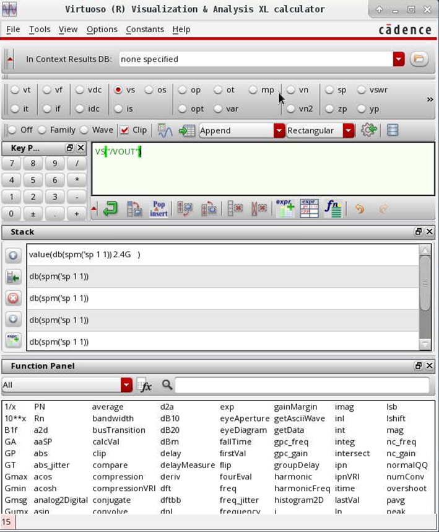Click the plot waveform icon
The height and width of the screenshot is (532, 439).
pos(165,130)
